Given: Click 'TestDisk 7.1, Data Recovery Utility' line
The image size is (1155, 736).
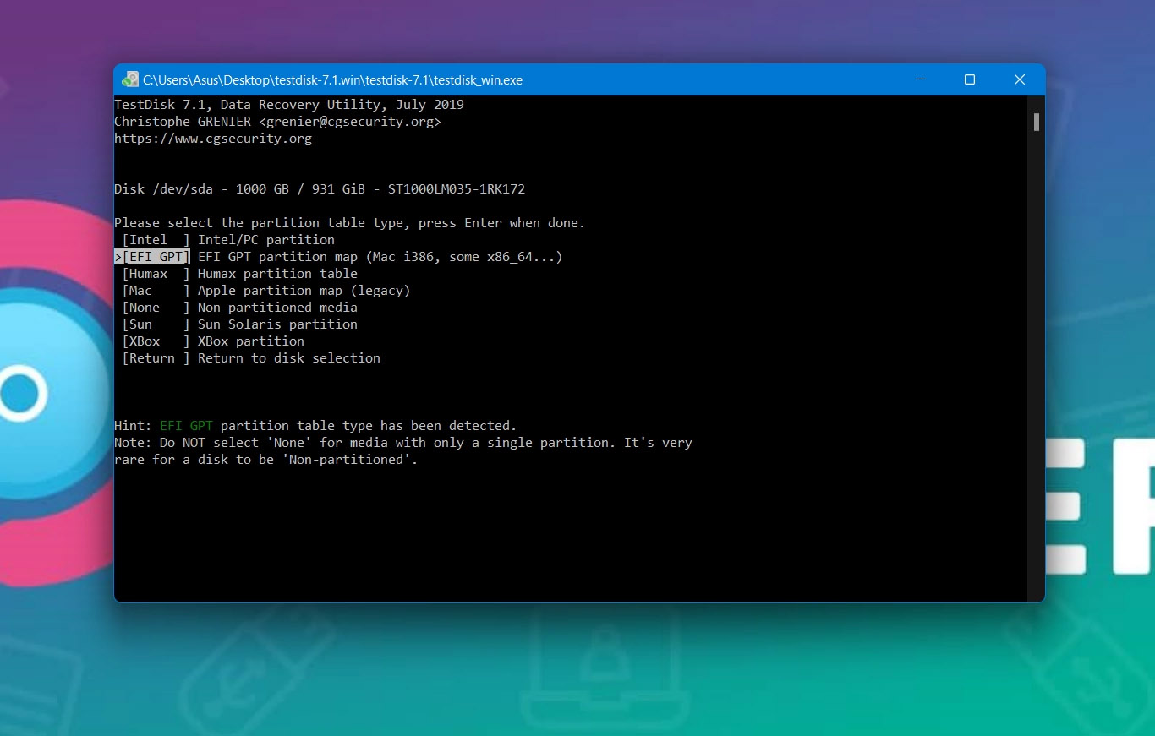Looking at the screenshot, I should [x=289, y=105].
